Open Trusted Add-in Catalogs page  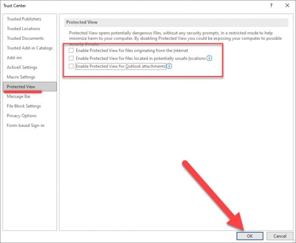click(30, 48)
